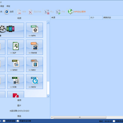The image size is (123, 123).
Task: Click the 停止 stop conversion icon
Action: [47, 12]
